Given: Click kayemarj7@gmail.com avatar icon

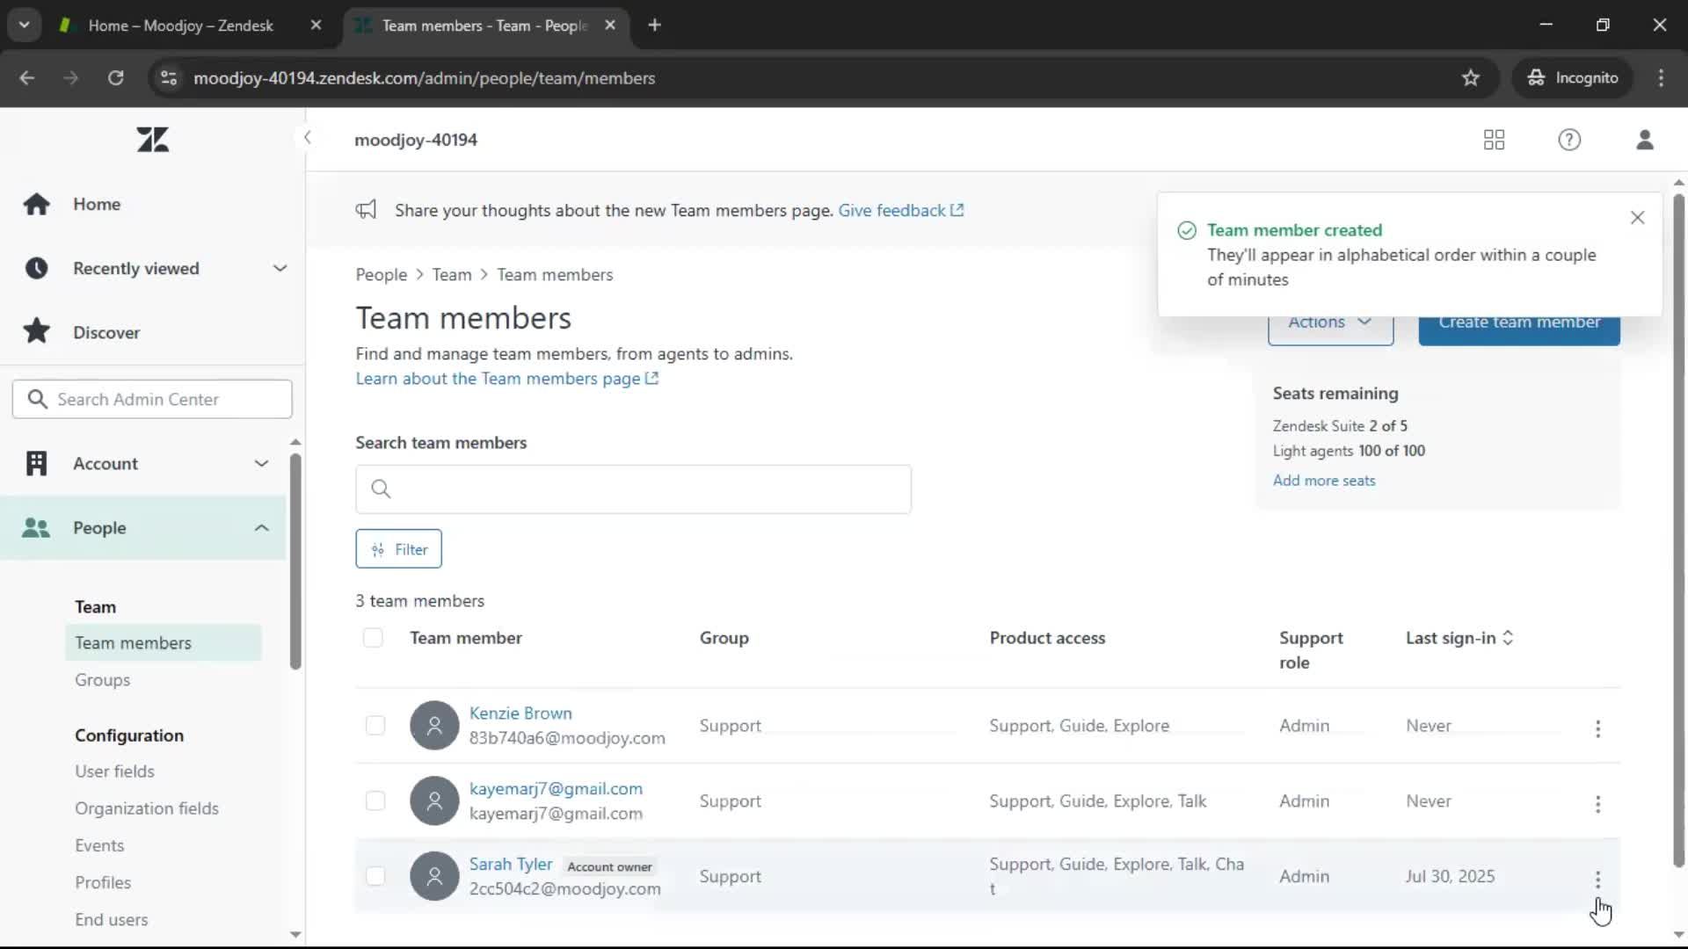Looking at the screenshot, I should point(434,800).
